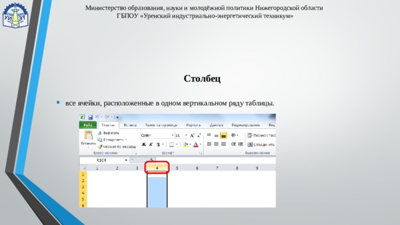Open the quick access toolbar customize arrow
Viewport: 400px width, 225px height.
click(x=117, y=117)
